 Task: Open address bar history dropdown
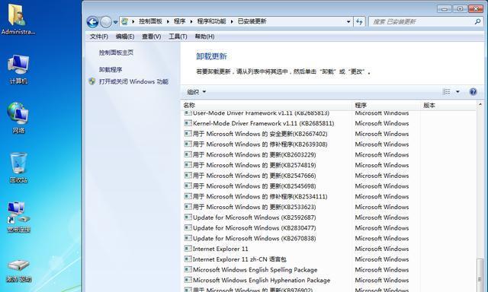(348, 22)
